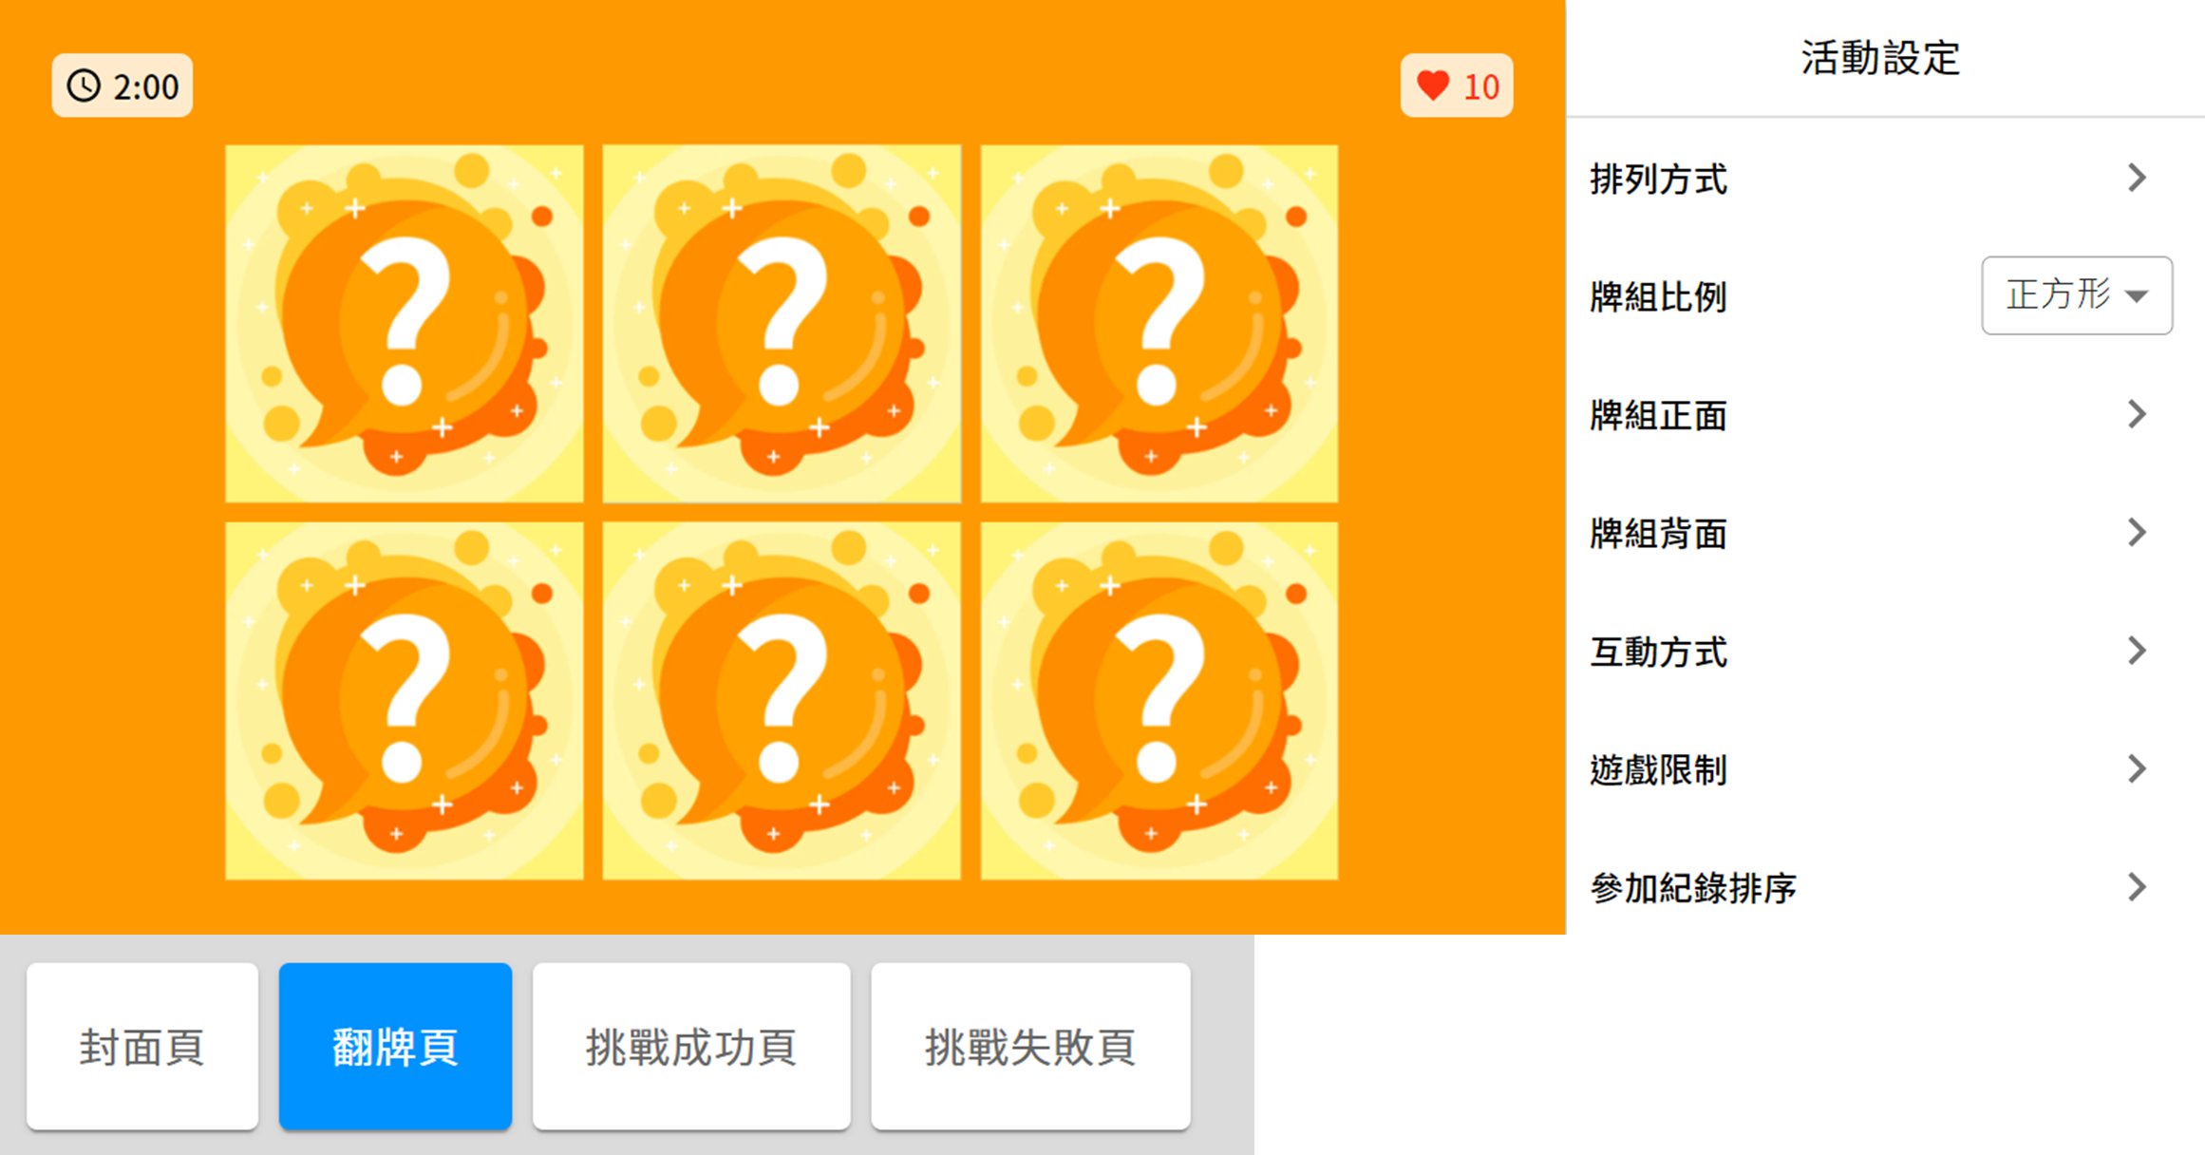Flip the top-left question mark card
2205x1155 pixels.
(x=405, y=324)
